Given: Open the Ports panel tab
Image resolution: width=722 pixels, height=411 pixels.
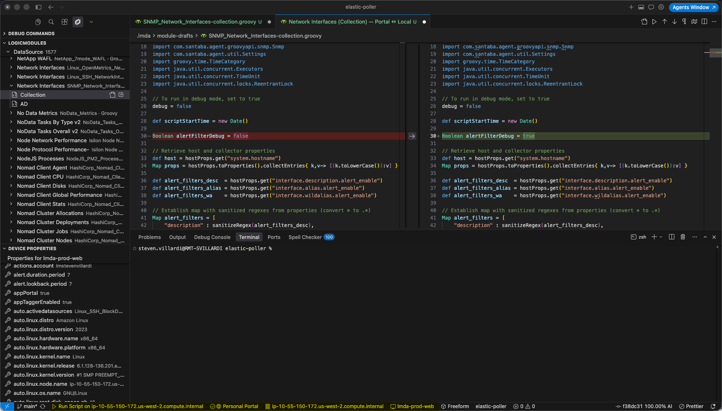Looking at the screenshot, I should (x=274, y=237).
